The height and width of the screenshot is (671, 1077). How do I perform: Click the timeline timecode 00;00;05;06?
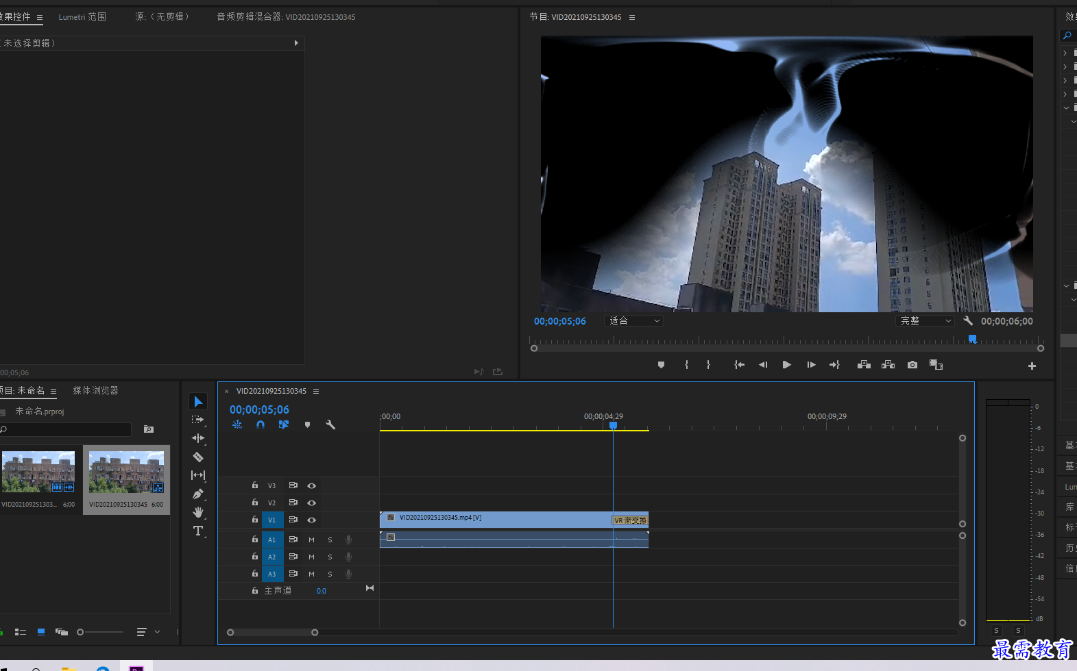point(259,409)
